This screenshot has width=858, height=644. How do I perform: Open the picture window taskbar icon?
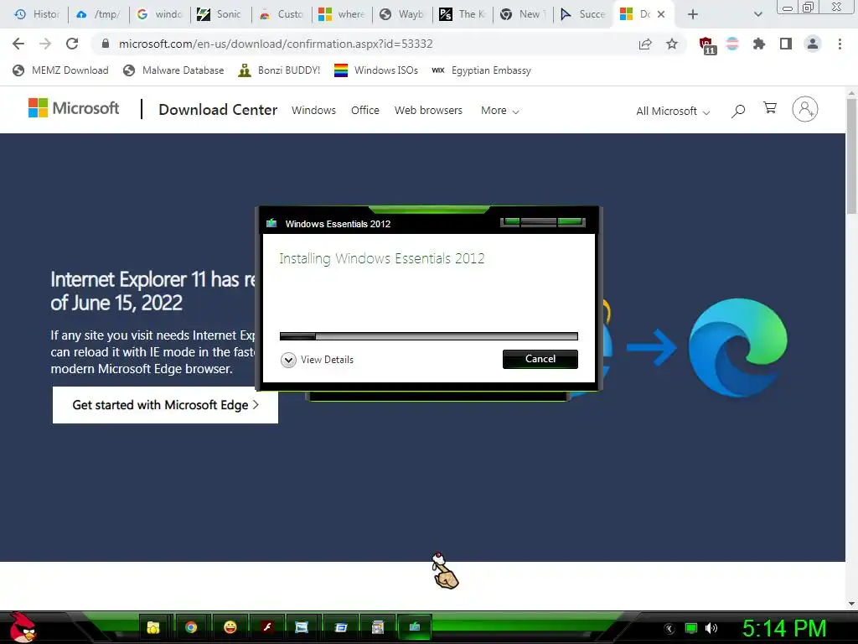pos(302,627)
